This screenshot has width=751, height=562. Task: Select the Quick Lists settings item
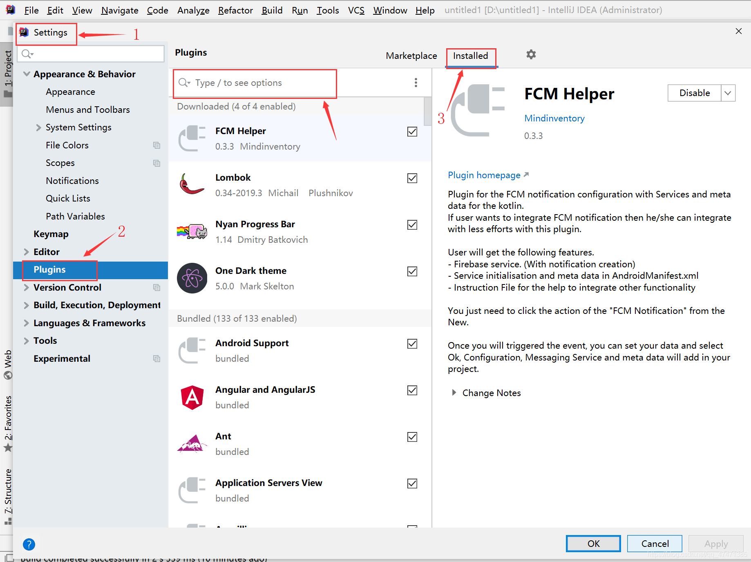(68, 198)
